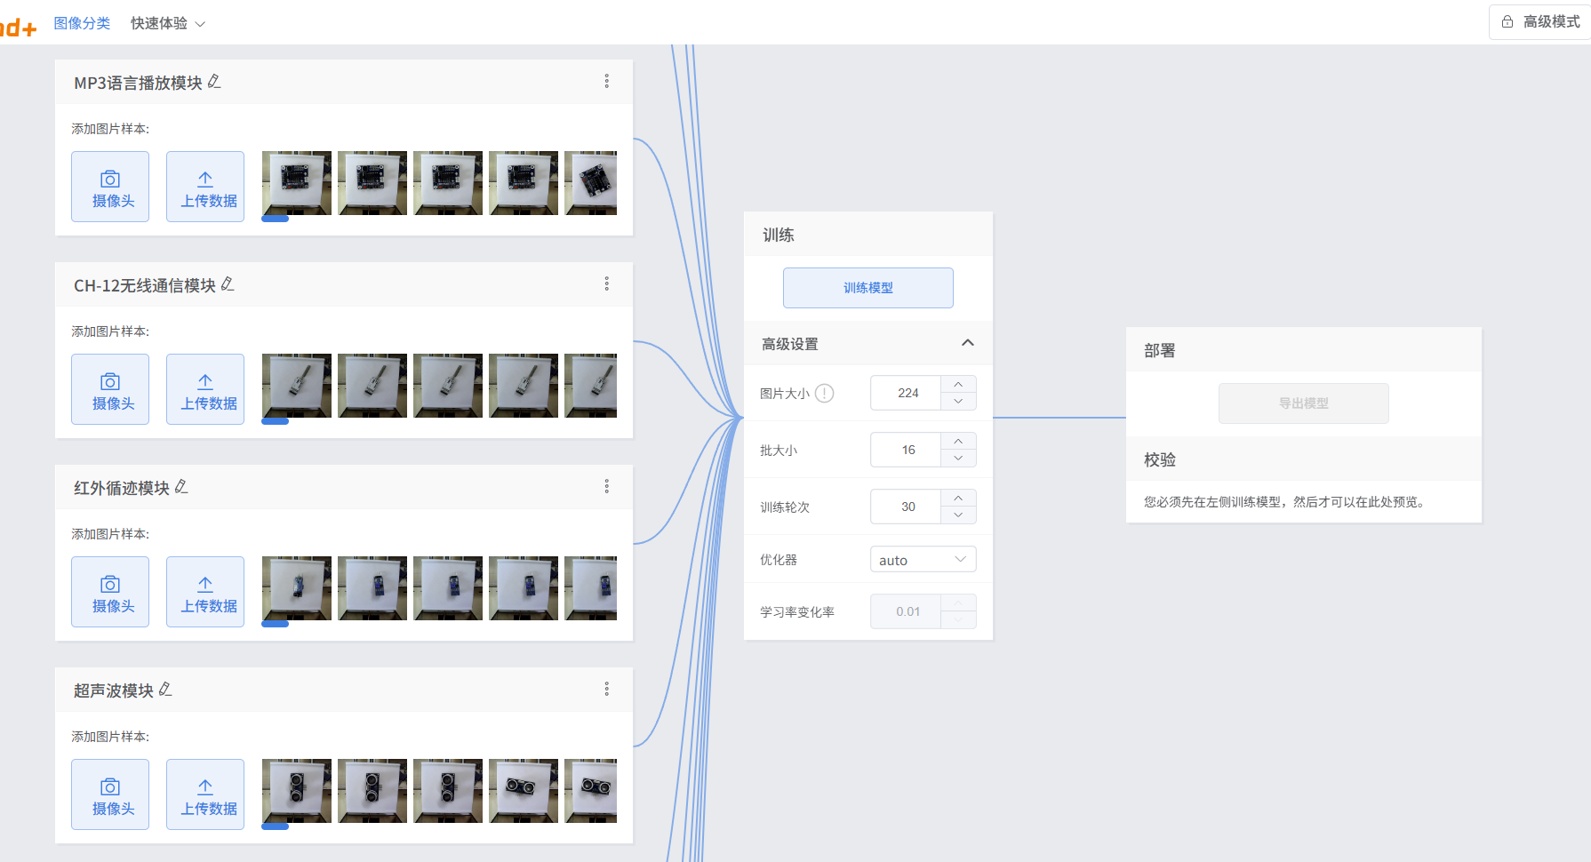The width and height of the screenshot is (1591, 862).
Task: Open the camera for 超声波模块 class
Action: tap(109, 794)
